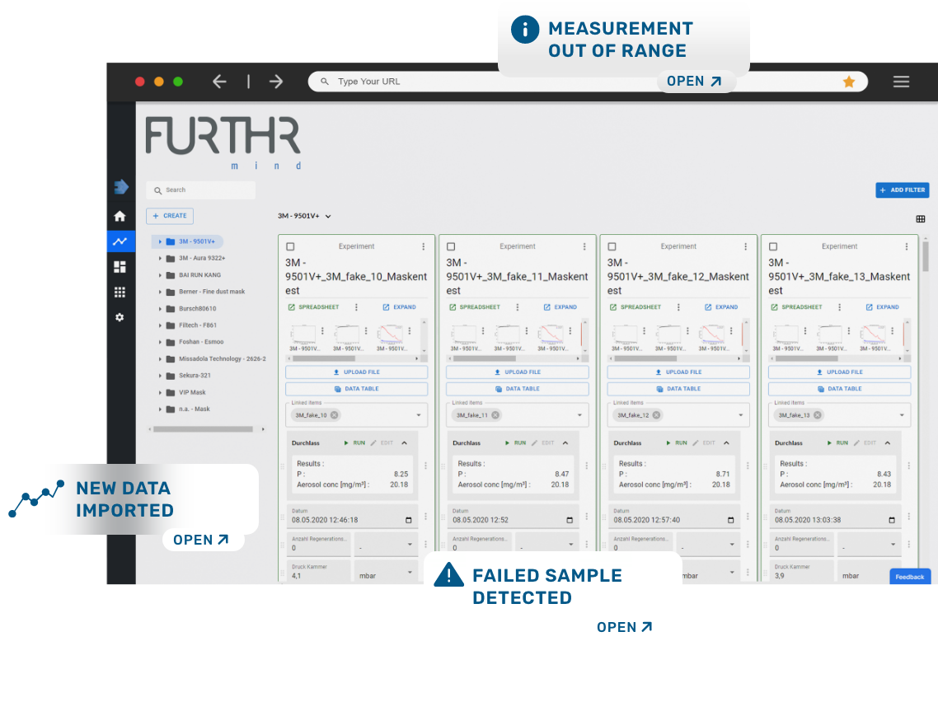
Task: Open the browser hamburger menu
Action: [x=901, y=82]
